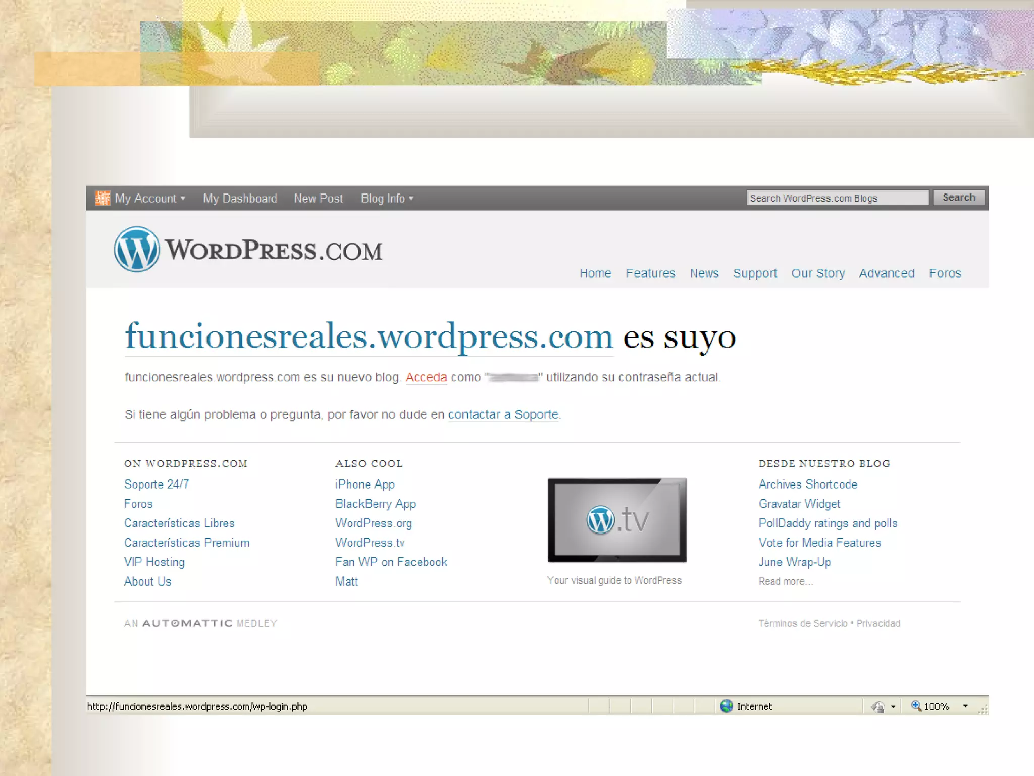Click the iPhone App link
This screenshot has width=1034, height=776.
pyautogui.click(x=365, y=484)
